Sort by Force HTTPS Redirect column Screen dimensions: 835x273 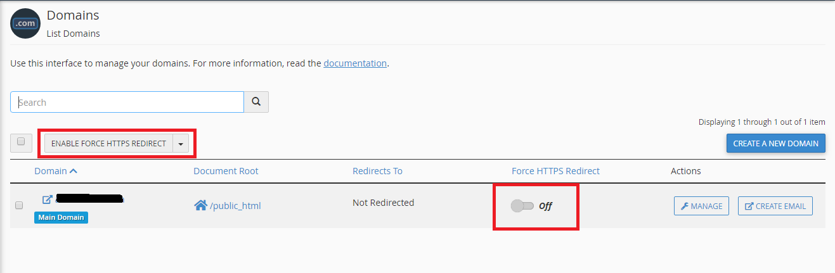click(x=555, y=171)
